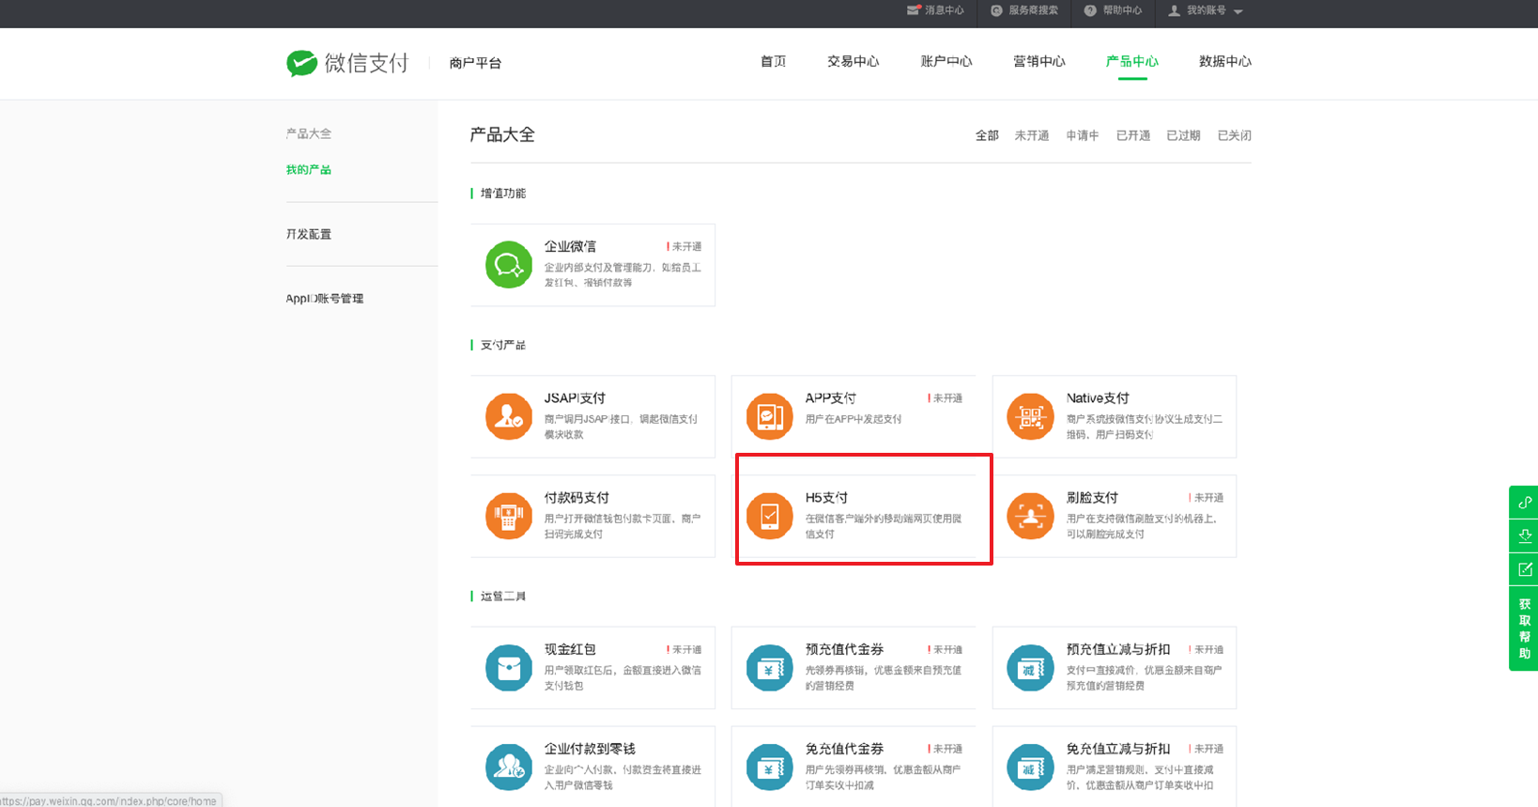Viewport: 1538px width, 807px height.
Task: Click the 商户平台 header label
Action: pos(475,63)
